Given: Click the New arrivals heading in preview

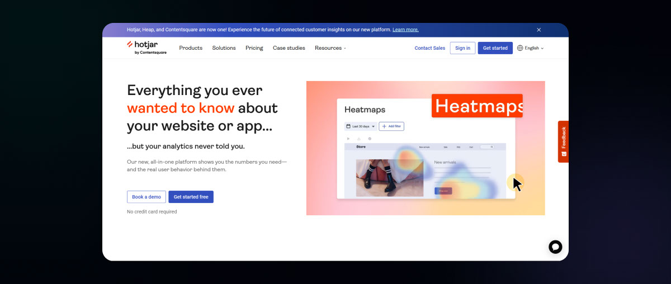Looking at the screenshot, I should 445,162.
